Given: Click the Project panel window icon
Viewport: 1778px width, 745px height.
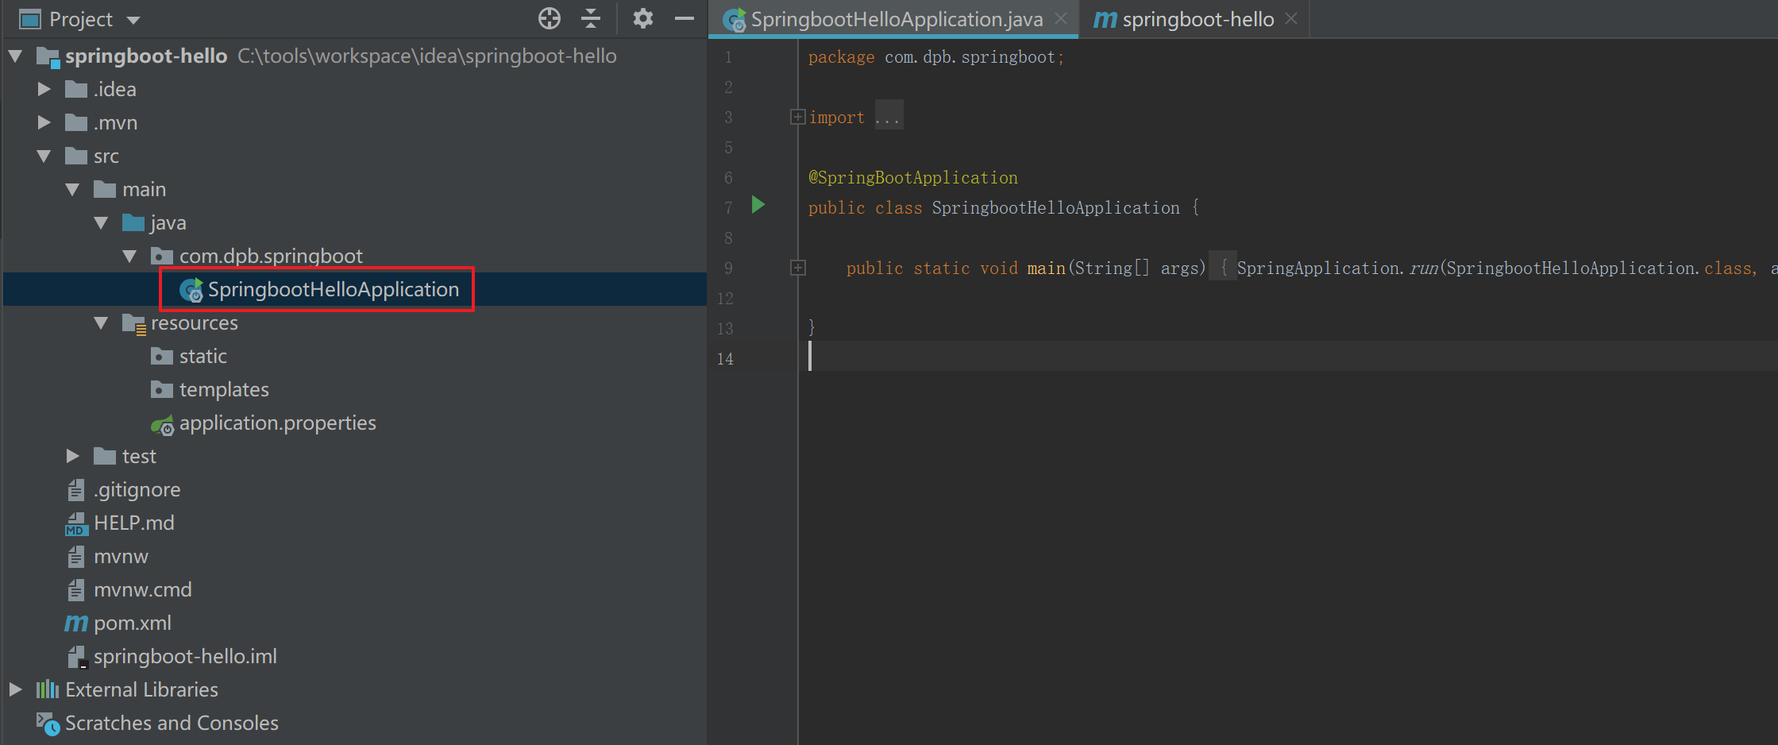Looking at the screenshot, I should [30, 19].
